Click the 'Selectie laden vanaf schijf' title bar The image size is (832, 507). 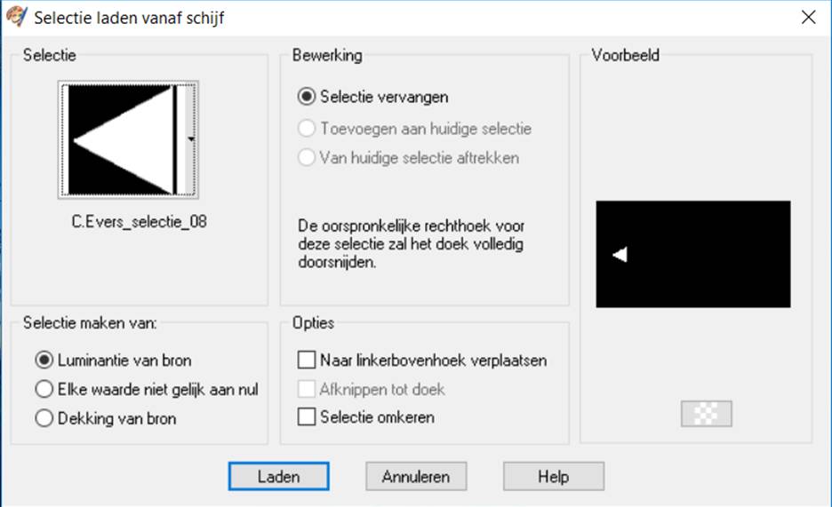point(356,17)
